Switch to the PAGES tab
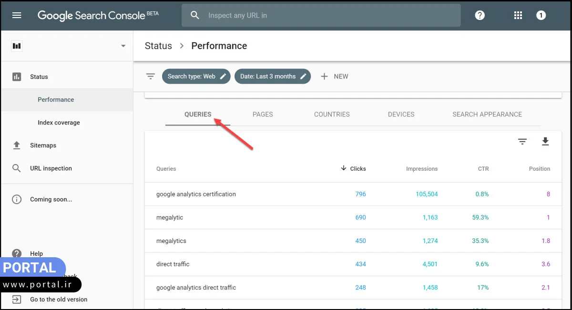The image size is (572, 310). (263, 114)
